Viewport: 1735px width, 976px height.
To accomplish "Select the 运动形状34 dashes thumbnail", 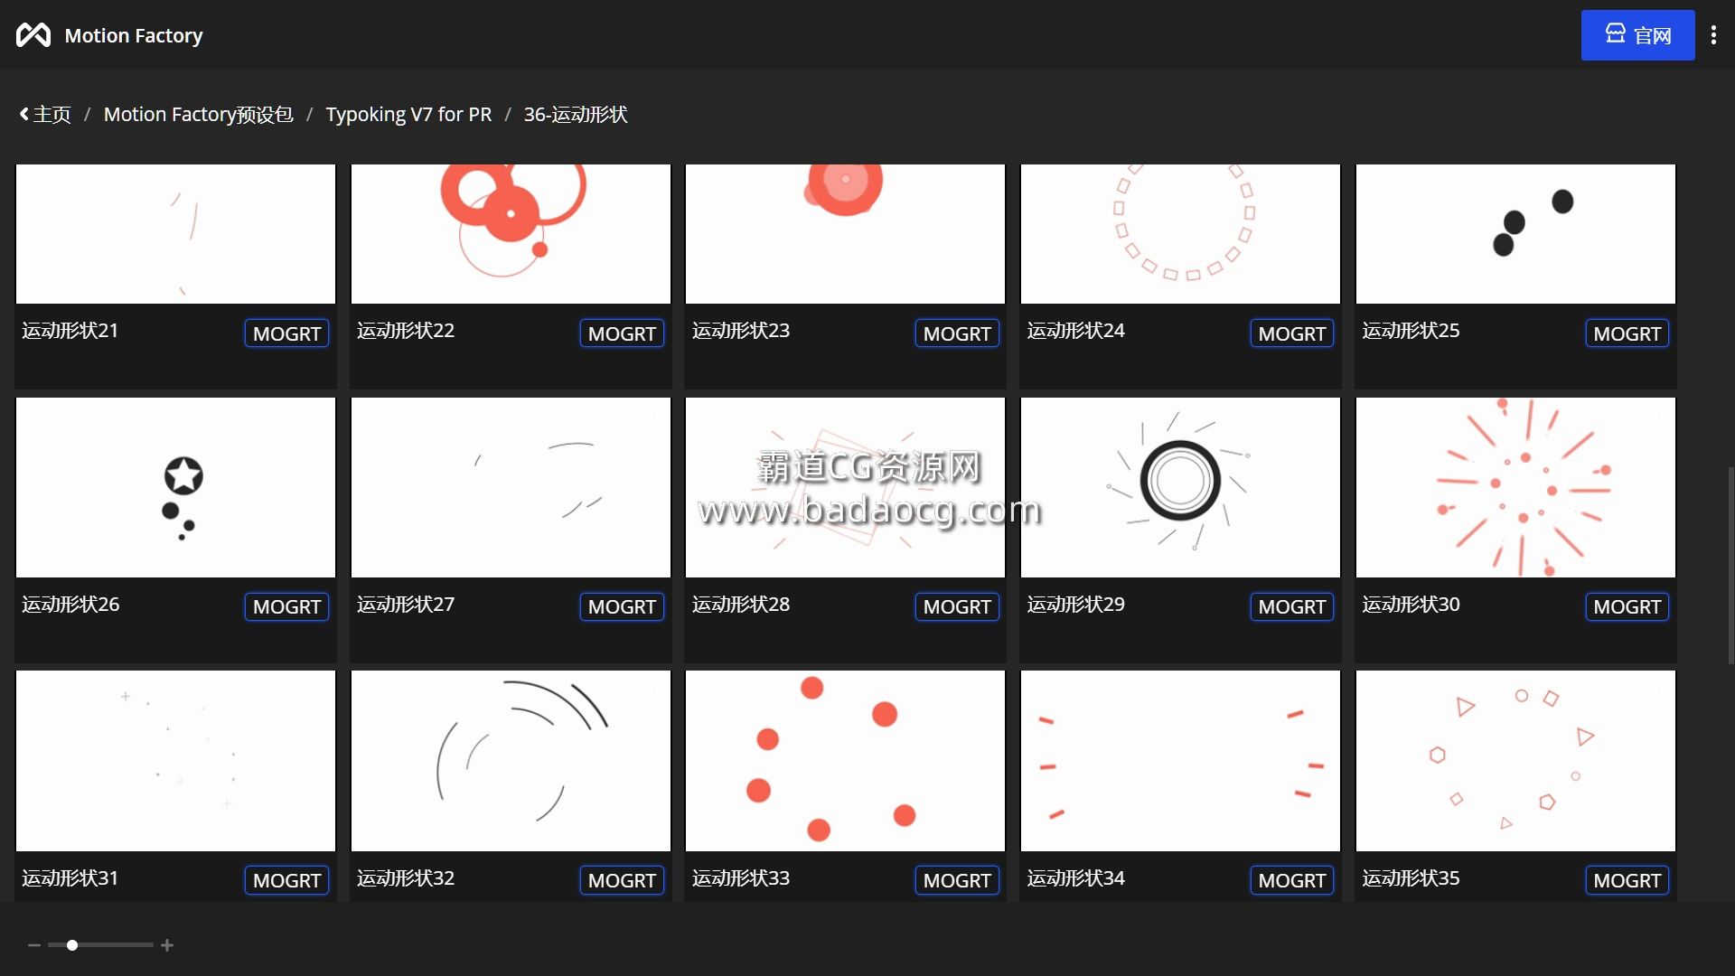I will [1180, 761].
